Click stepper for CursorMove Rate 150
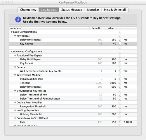The width and height of the screenshot is (146, 140). click(x=120, y=122)
